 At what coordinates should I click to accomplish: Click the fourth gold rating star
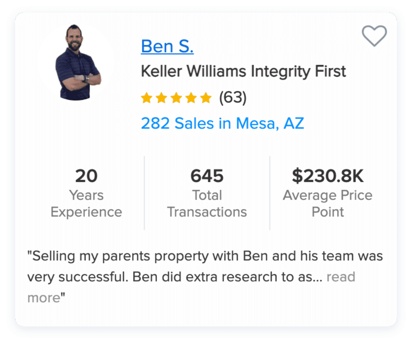191,98
